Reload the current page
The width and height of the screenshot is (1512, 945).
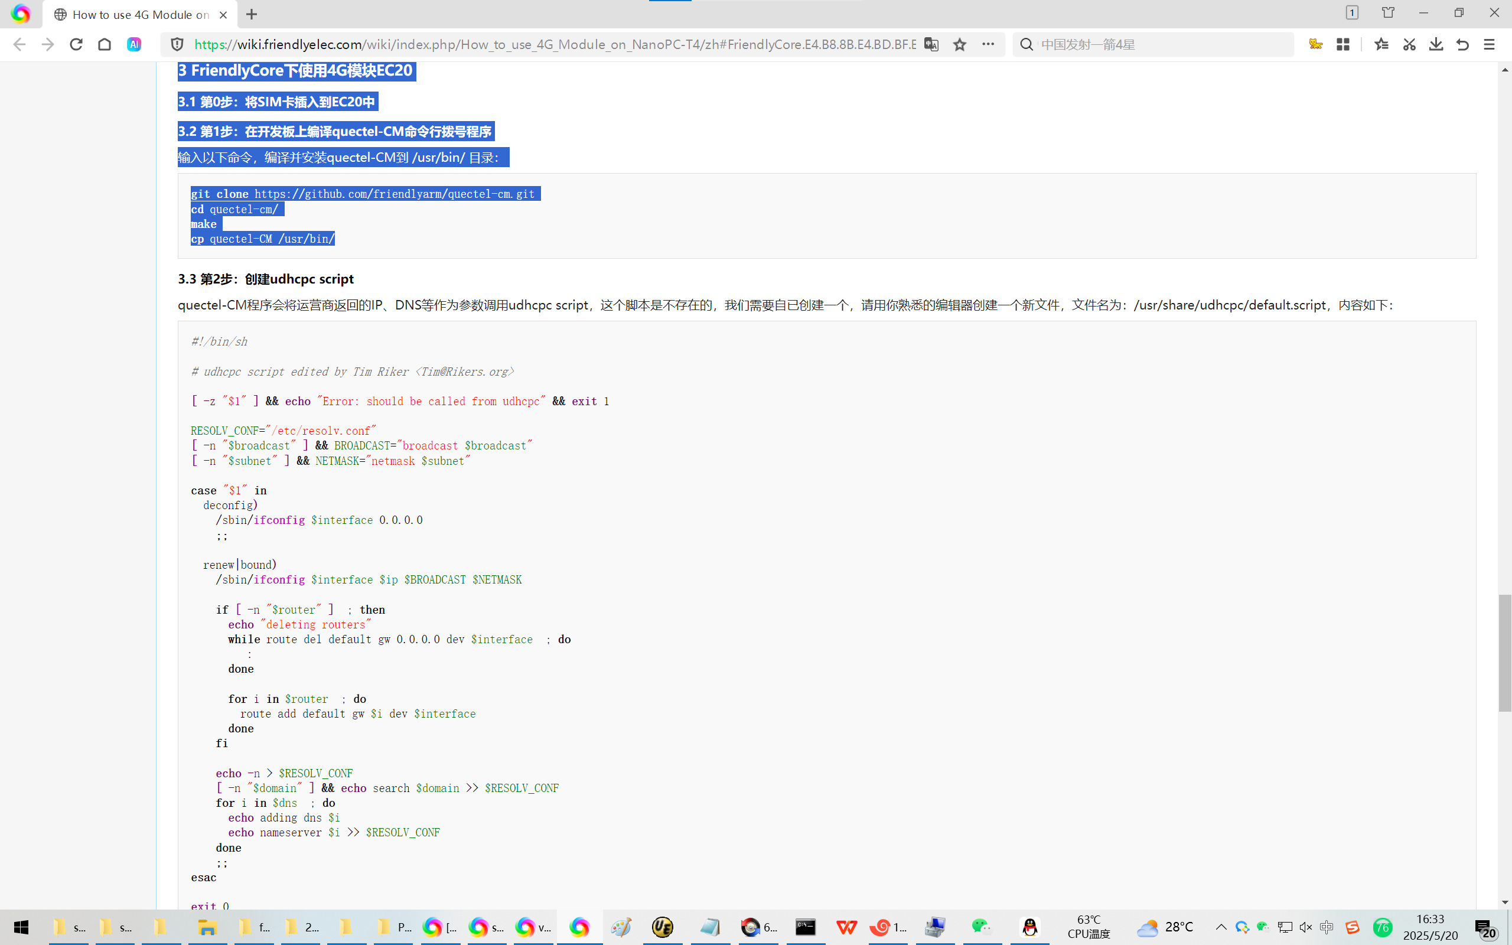(x=76, y=44)
